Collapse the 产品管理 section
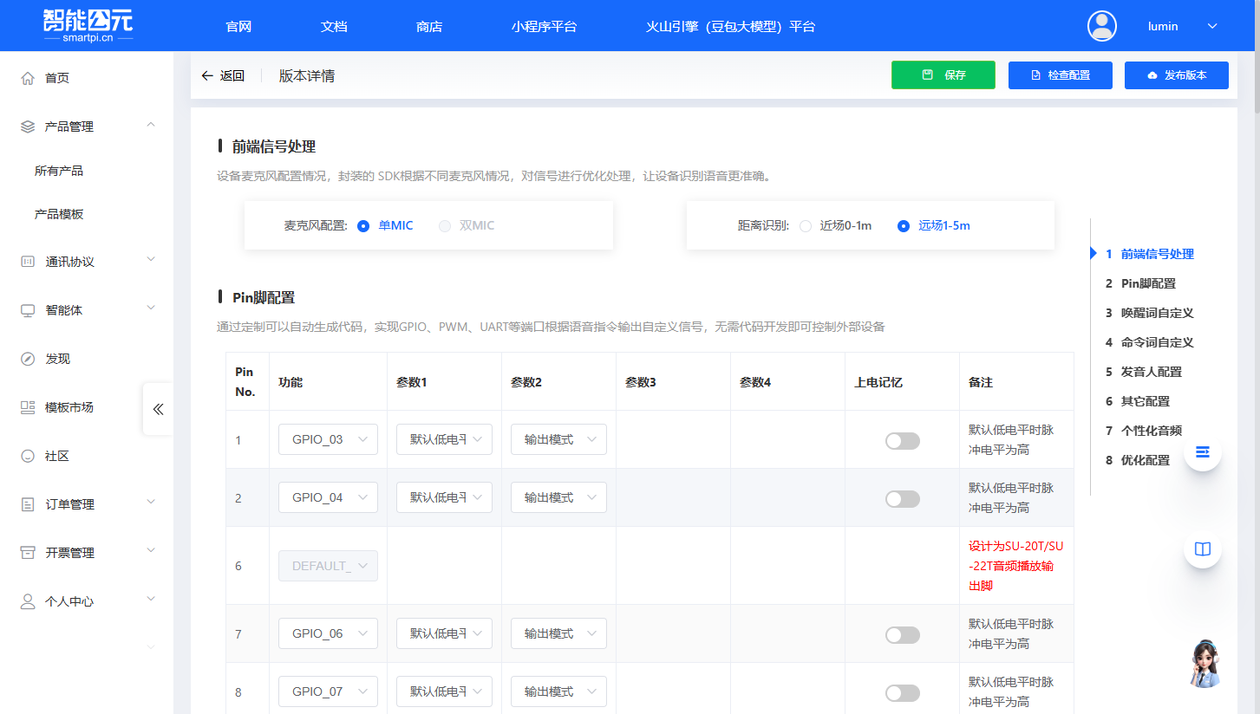 click(150, 125)
